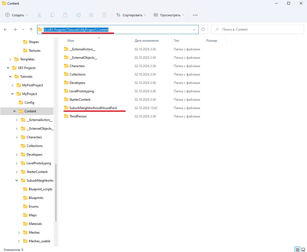Click folder icon of ThirdPerson row
This screenshot has height=252, width=307.
[66, 116]
